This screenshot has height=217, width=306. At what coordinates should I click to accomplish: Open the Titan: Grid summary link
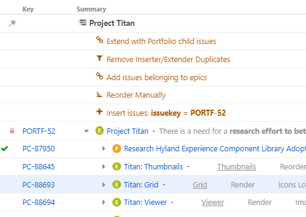click(141, 184)
